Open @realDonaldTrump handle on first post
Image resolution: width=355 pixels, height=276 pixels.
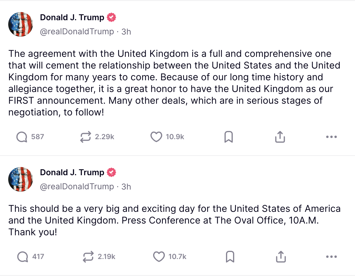pos(77,32)
